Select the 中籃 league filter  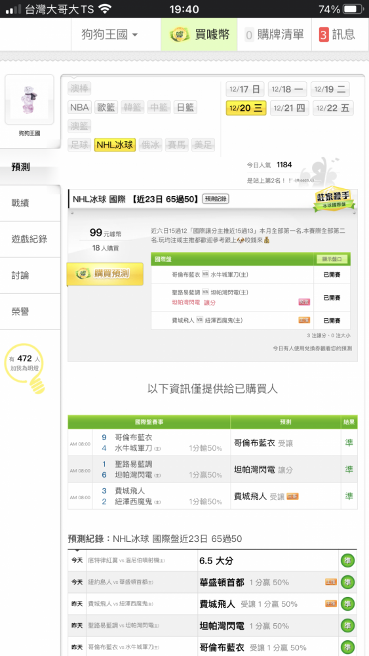click(x=159, y=108)
